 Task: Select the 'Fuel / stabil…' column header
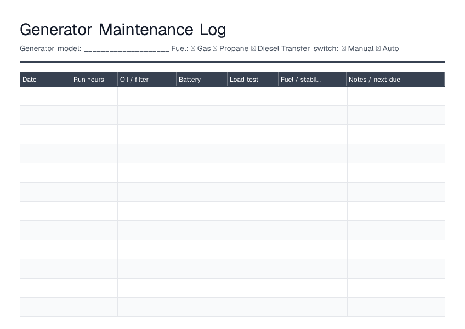tap(313, 79)
